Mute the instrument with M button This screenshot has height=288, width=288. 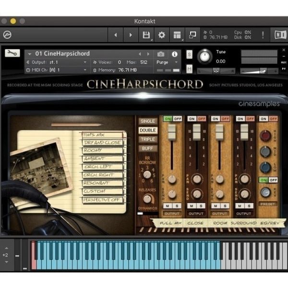click(190, 69)
